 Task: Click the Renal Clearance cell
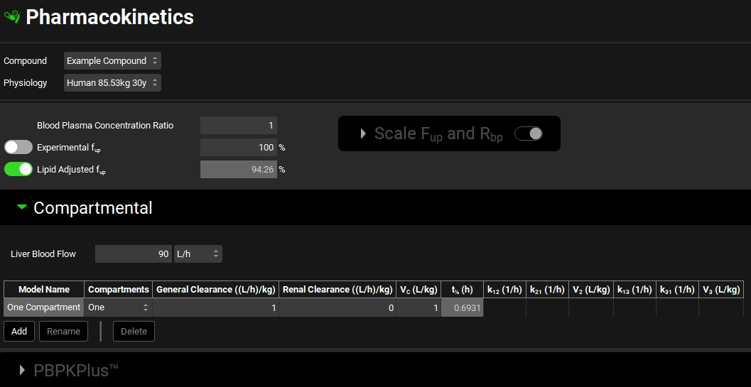(337, 307)
